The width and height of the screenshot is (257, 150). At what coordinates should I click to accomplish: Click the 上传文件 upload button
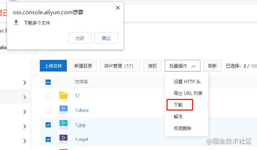(53, 66)
